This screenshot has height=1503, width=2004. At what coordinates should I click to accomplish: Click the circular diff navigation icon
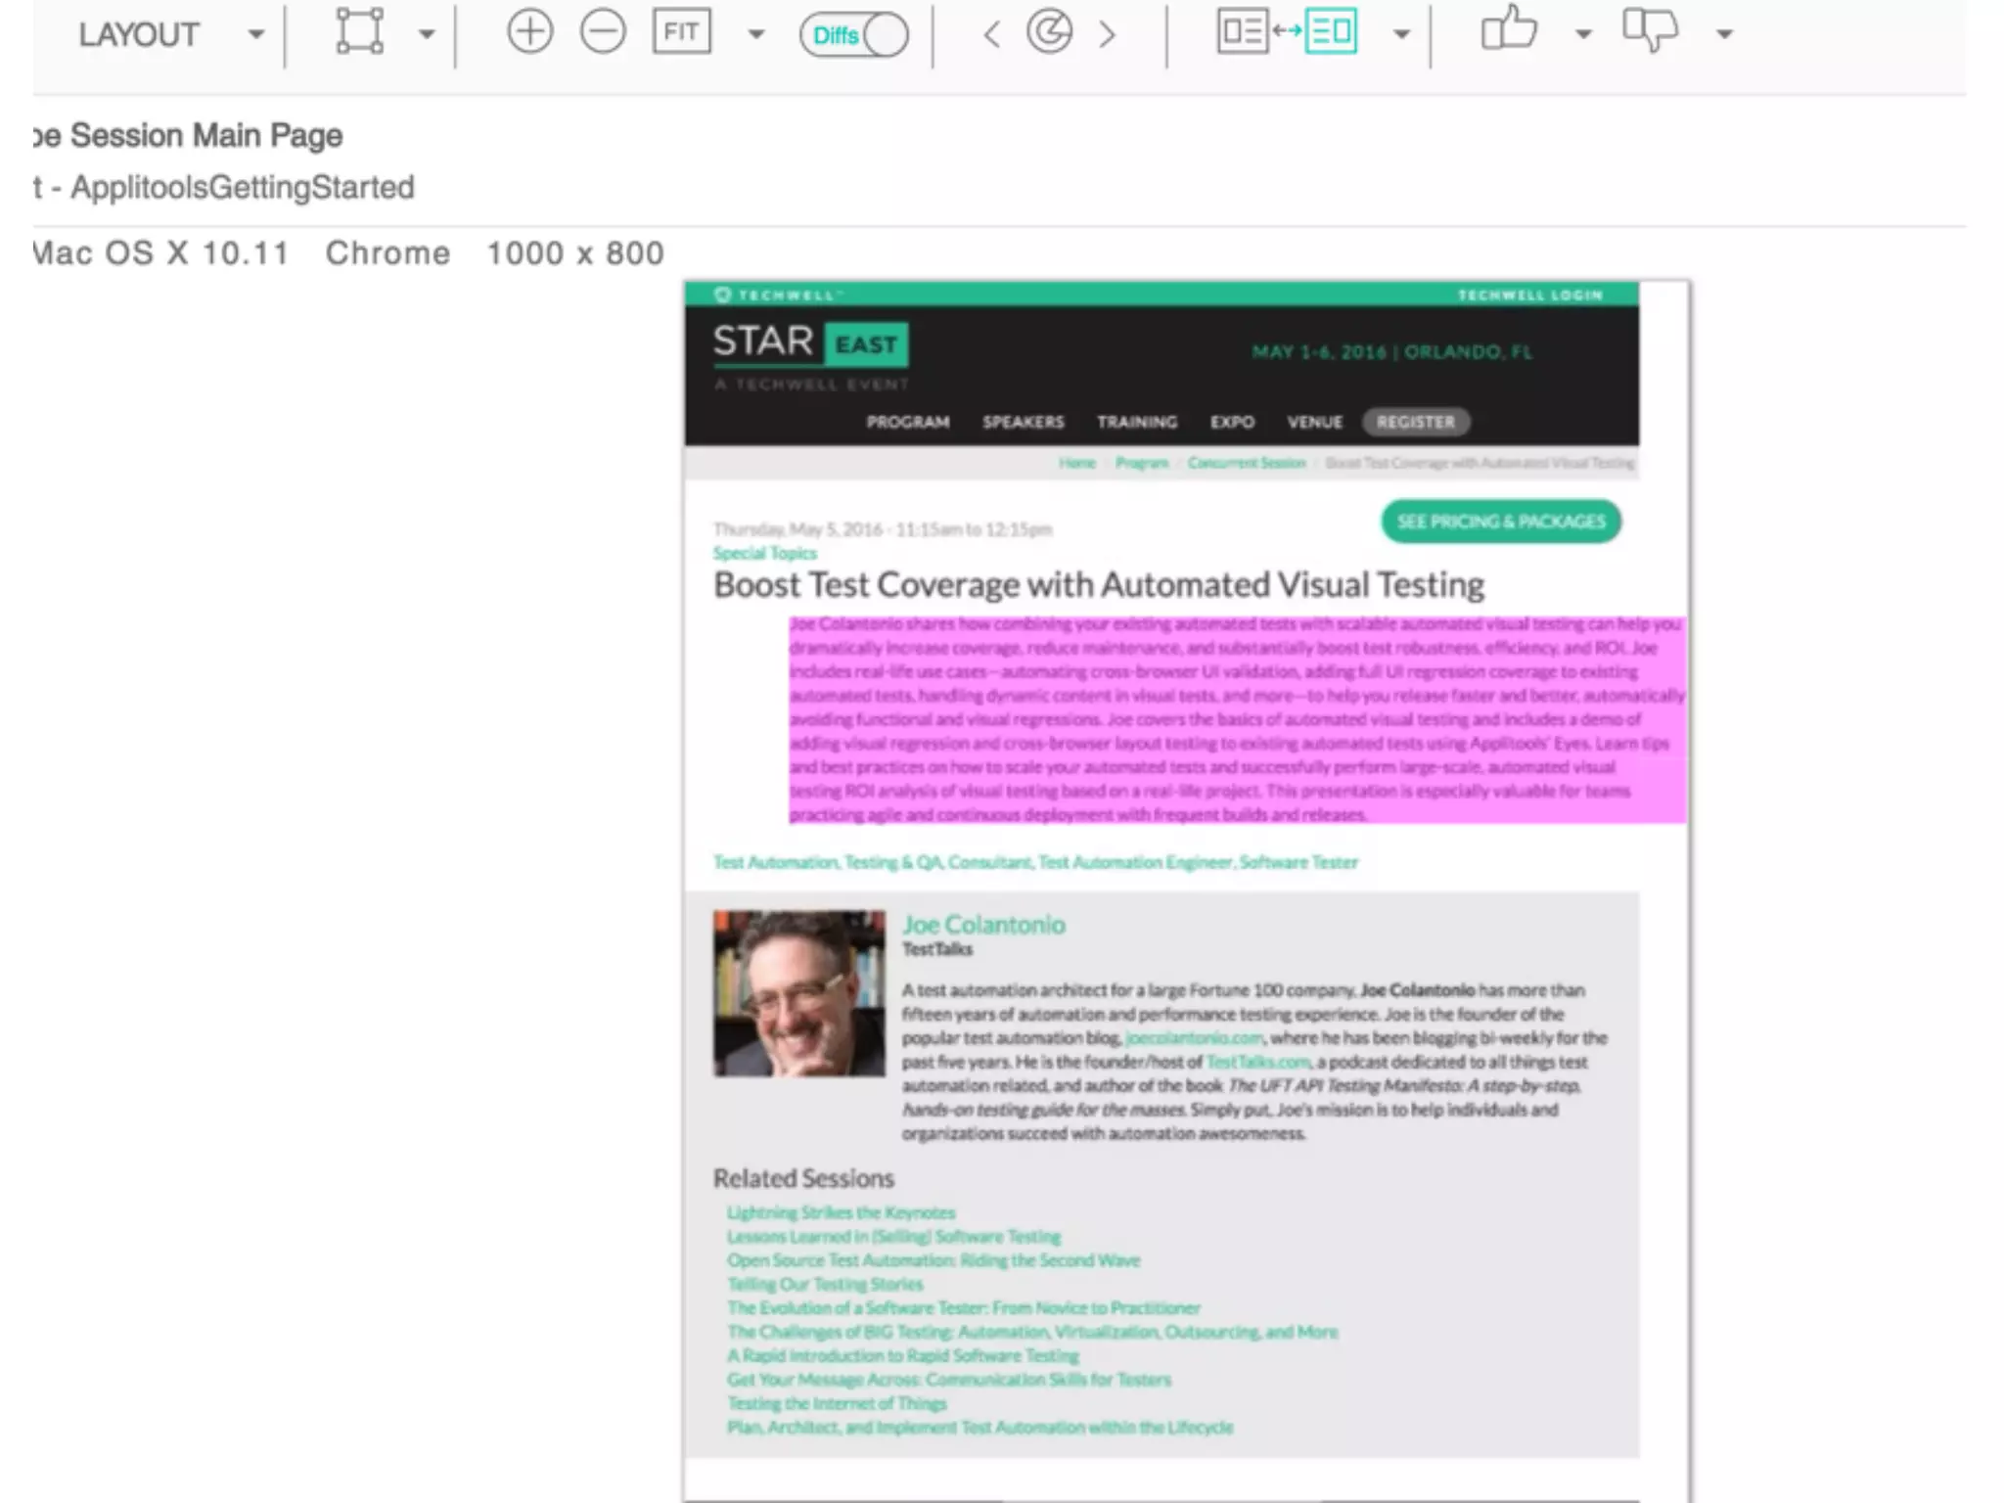coord(1049,33)
